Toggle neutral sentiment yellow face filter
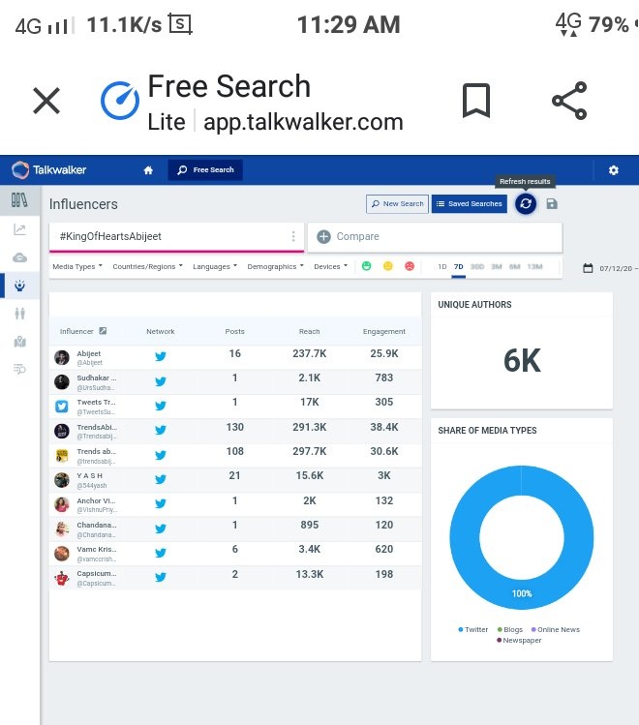Image resolution: width=639 pixels, height=725 pixels. tap(388, 266)
